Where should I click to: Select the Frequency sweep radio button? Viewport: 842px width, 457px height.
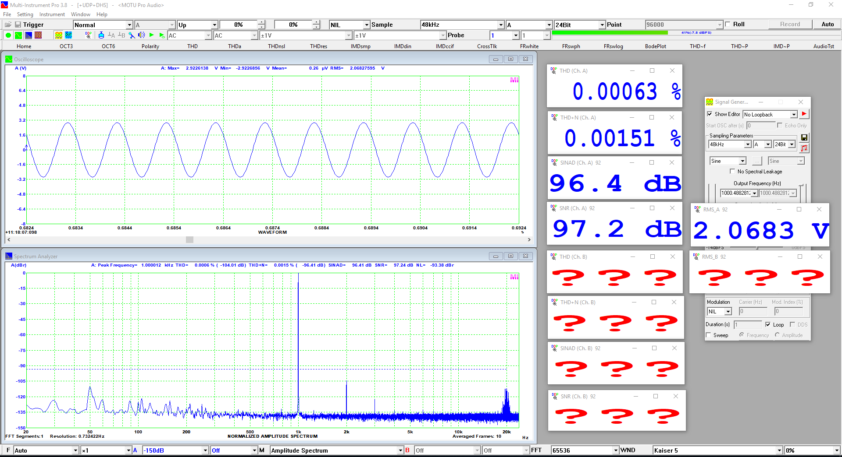pyautogui.click(x=742, y=335)
